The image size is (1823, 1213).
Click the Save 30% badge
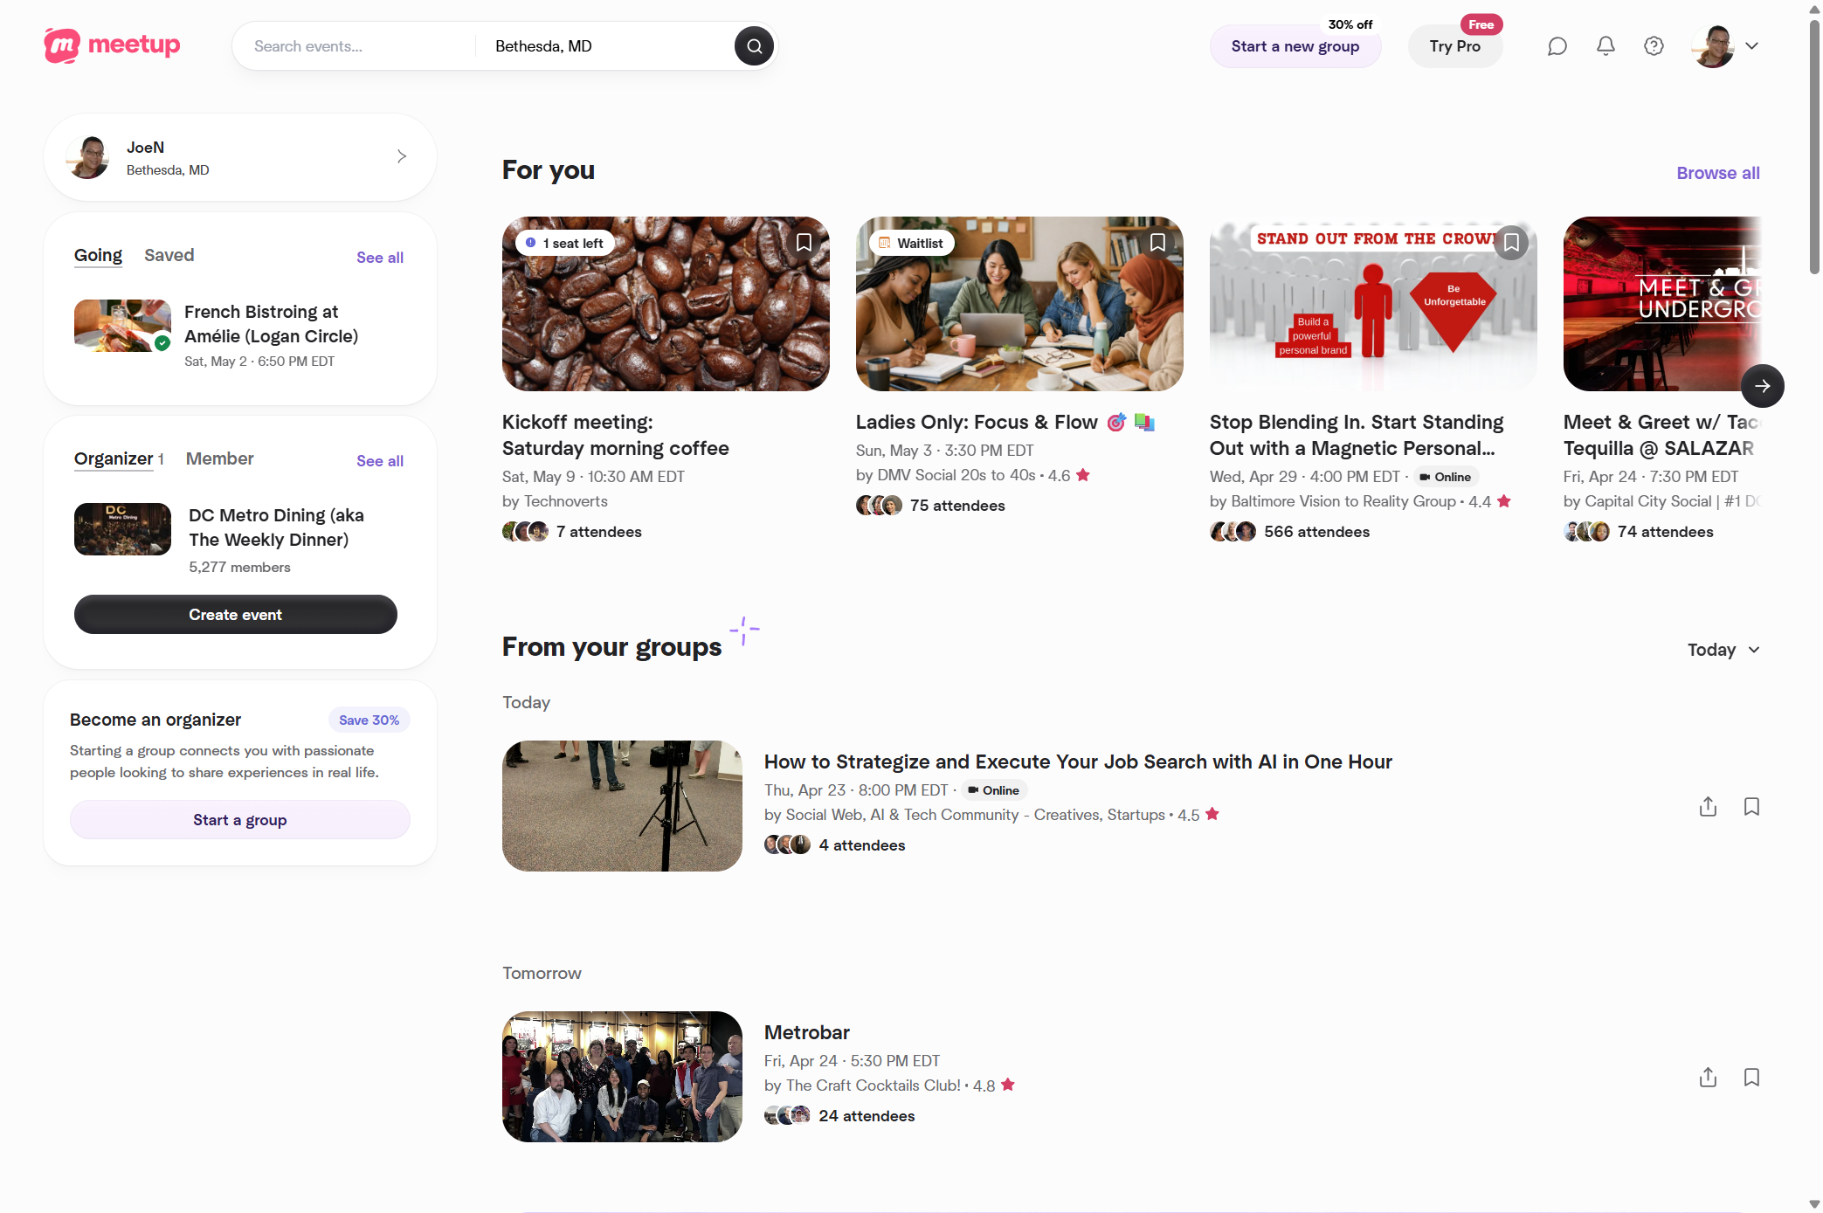pos(369,720)
